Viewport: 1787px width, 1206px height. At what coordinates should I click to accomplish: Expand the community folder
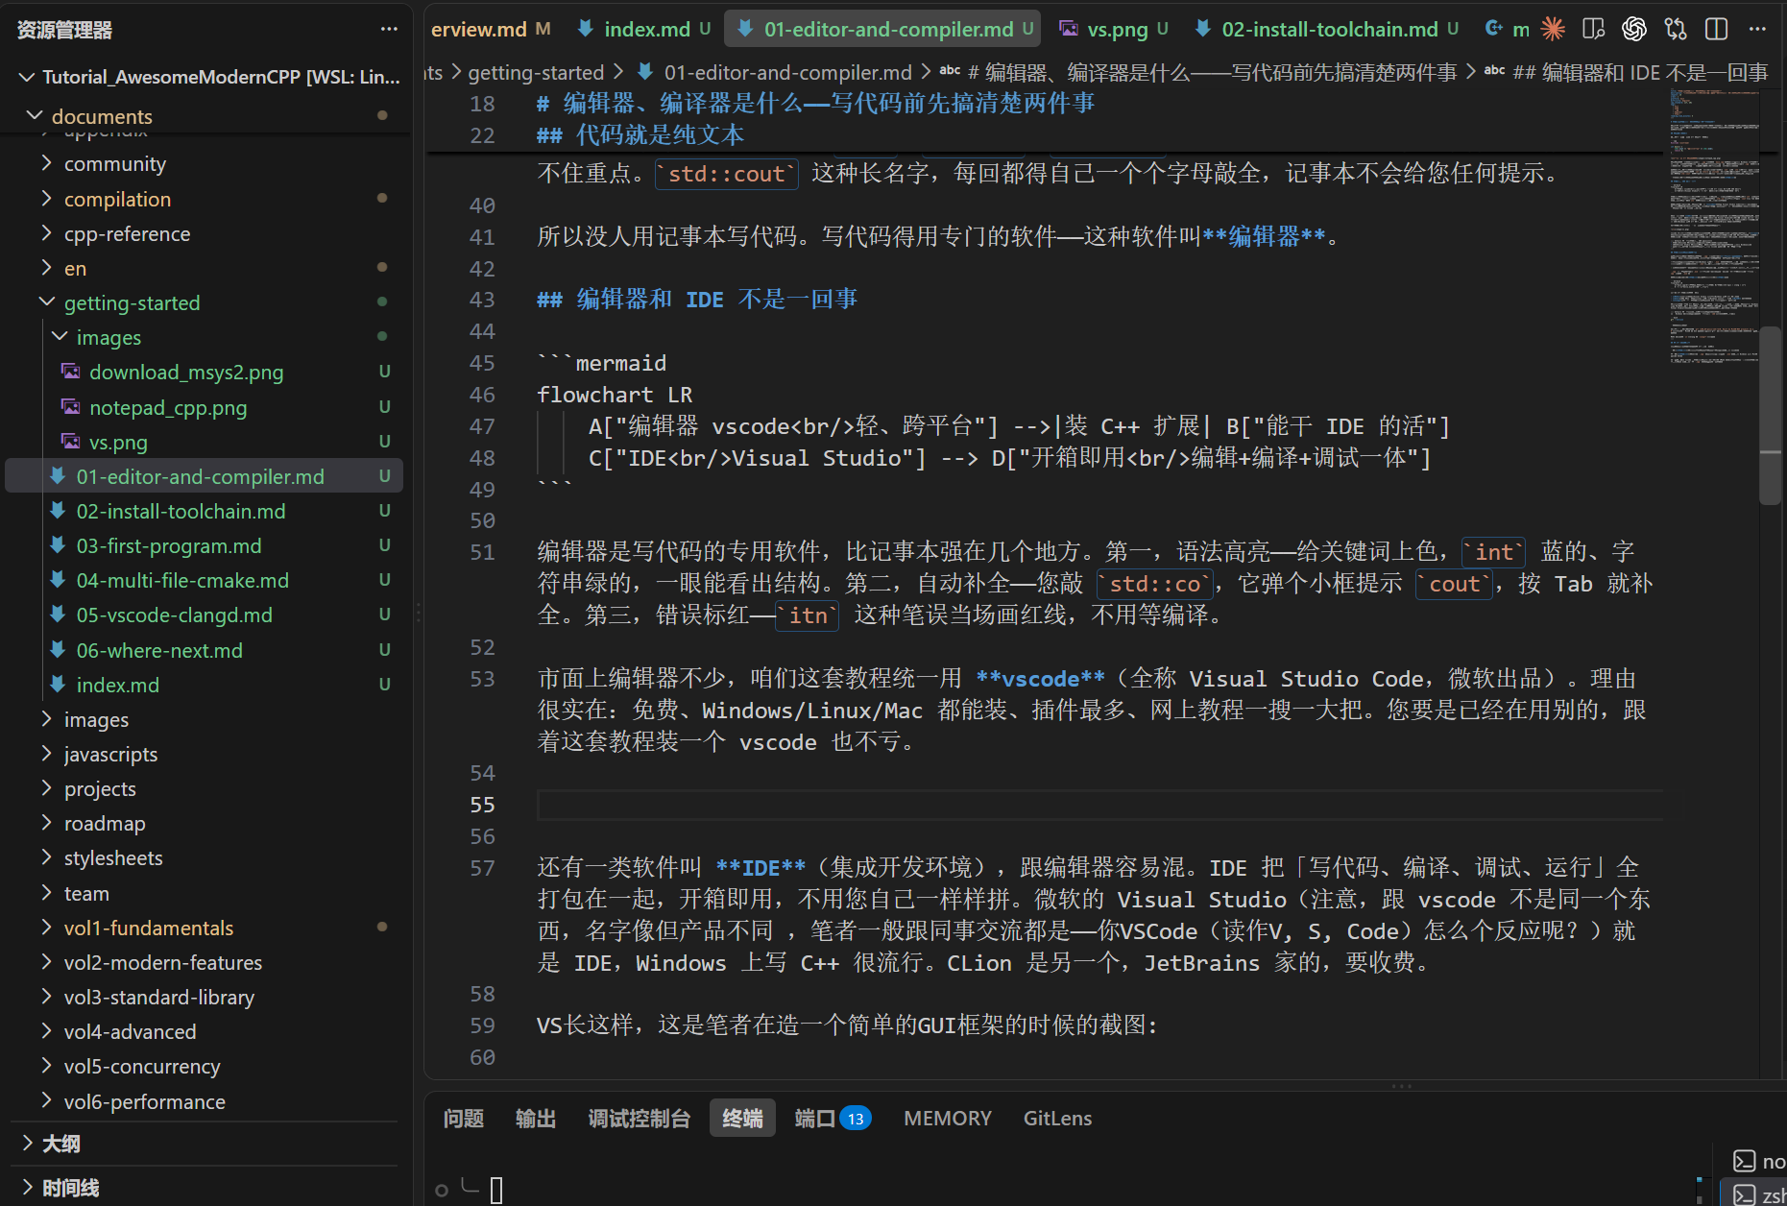(46, 163)
